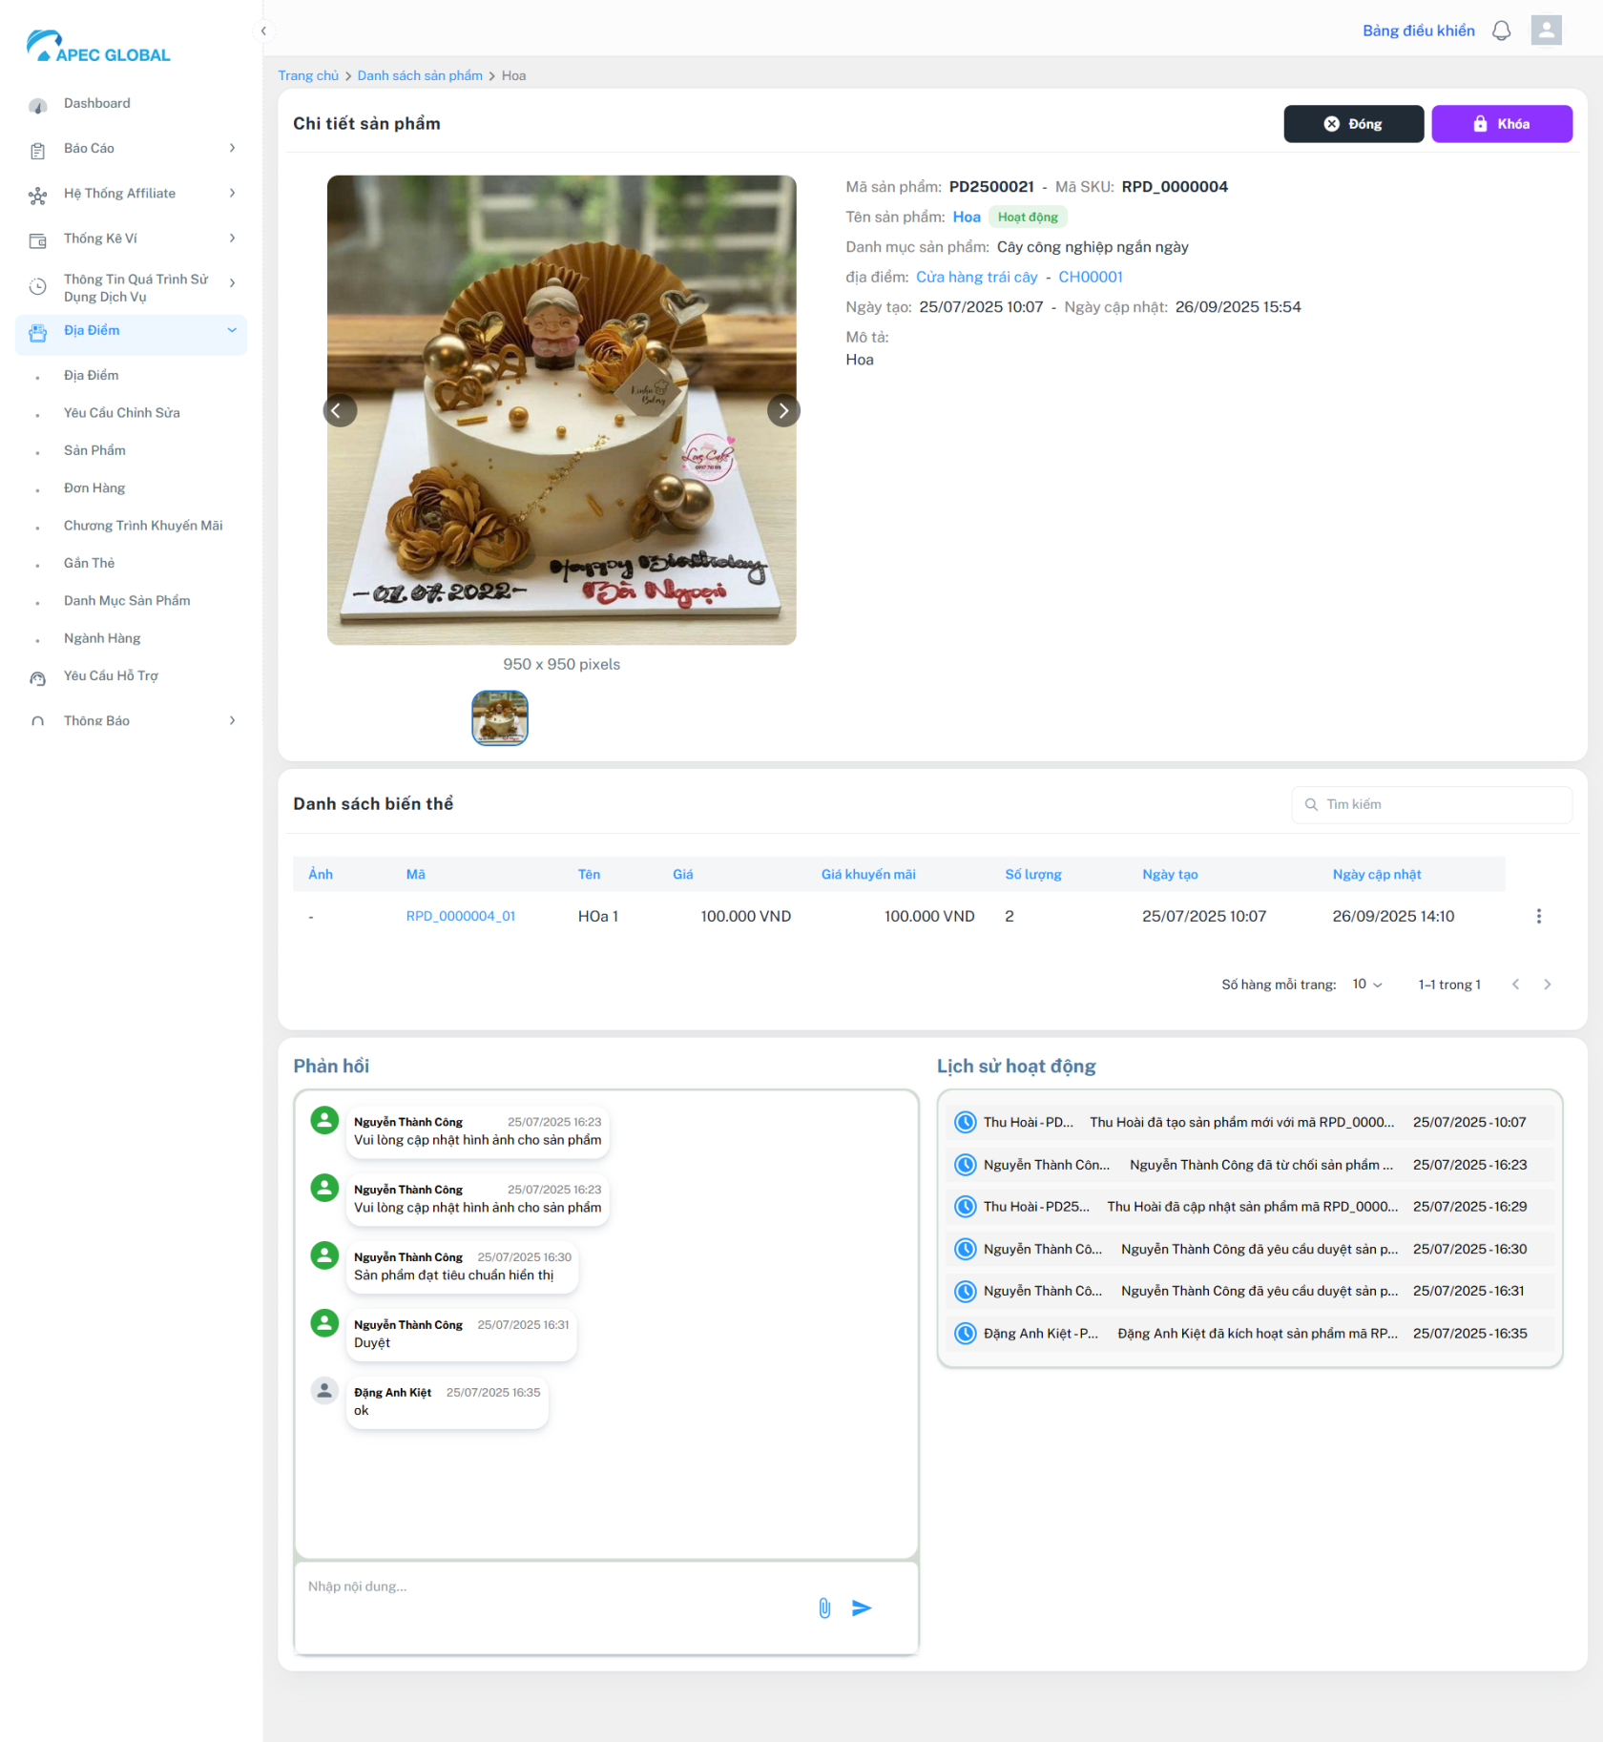The image size is (1603, 1742).
Task: Show previous product image
Action: click(x=338, y=410)
